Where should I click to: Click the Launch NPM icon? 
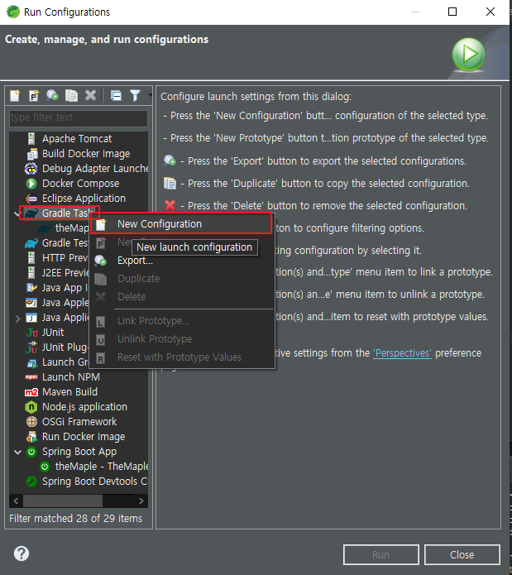[31, 377]
